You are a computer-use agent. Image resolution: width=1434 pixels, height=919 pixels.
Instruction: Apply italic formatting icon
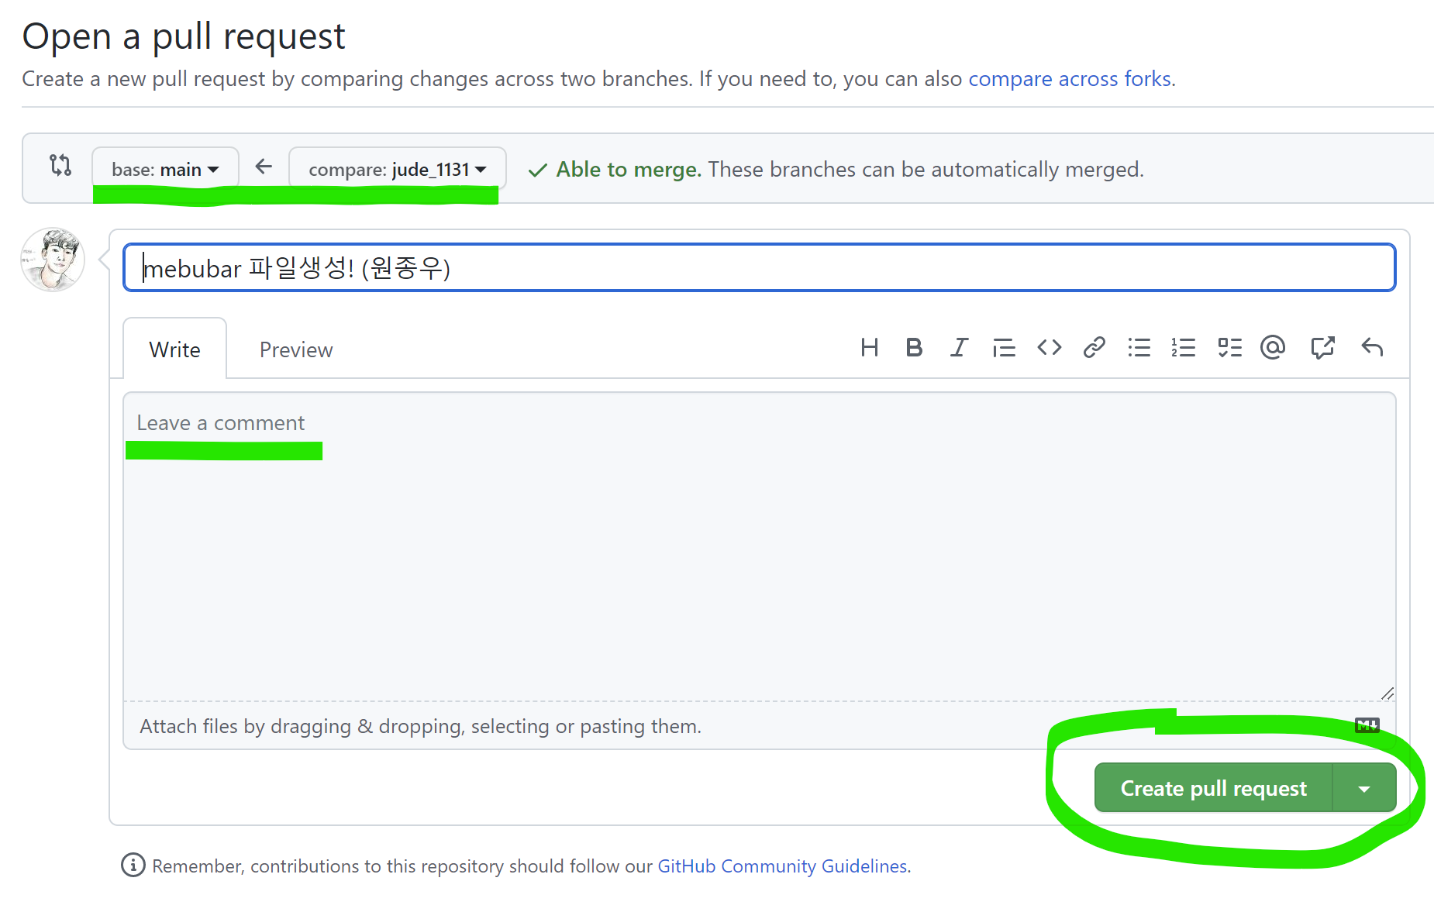coord(959,348)
